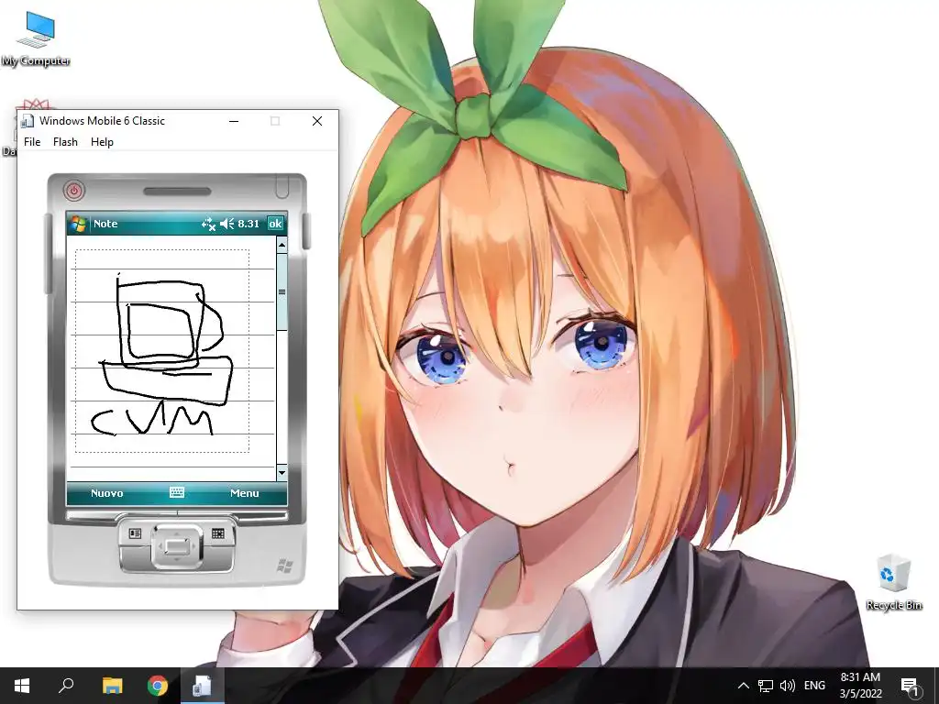Screen dimensions: 939x704
Task: Click the emulator window title bar icon
Action: 27,121
